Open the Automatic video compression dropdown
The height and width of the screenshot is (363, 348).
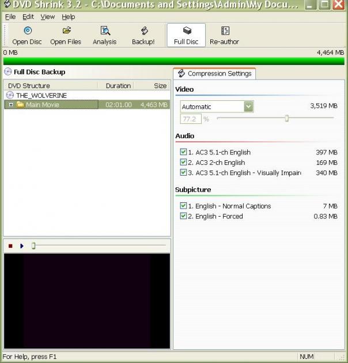(248, 107)
